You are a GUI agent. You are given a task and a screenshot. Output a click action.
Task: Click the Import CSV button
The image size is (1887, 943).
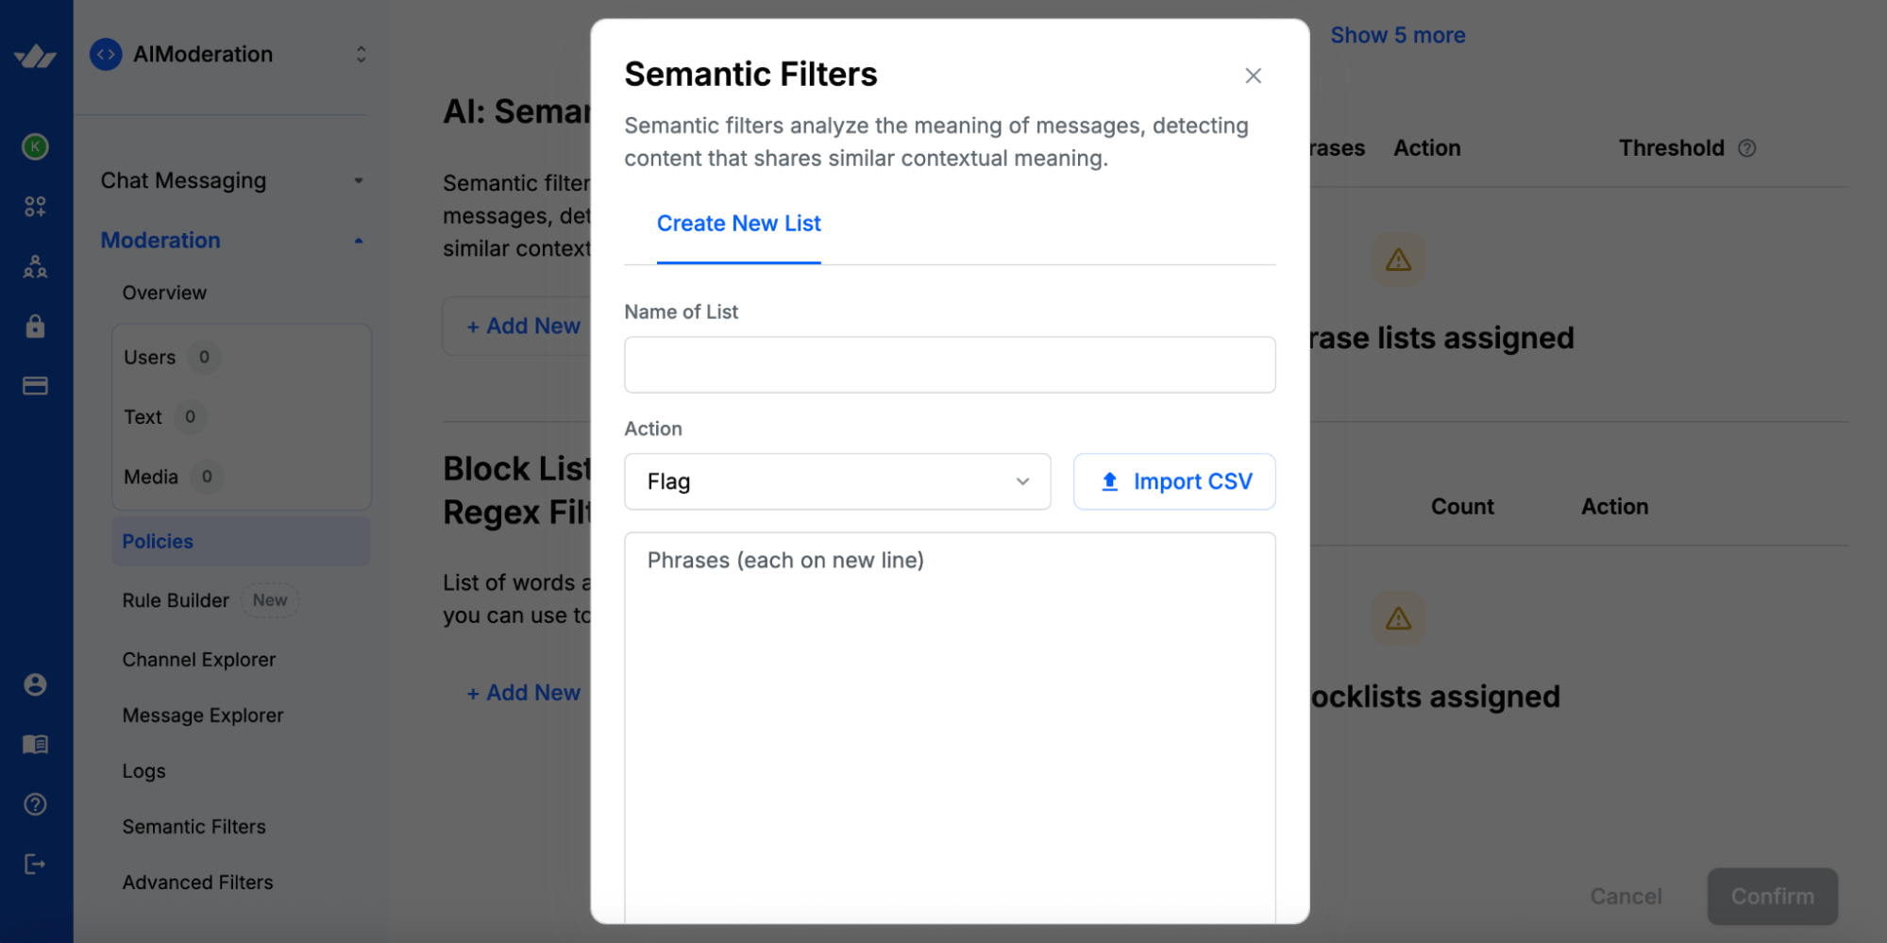[1173, 481]
